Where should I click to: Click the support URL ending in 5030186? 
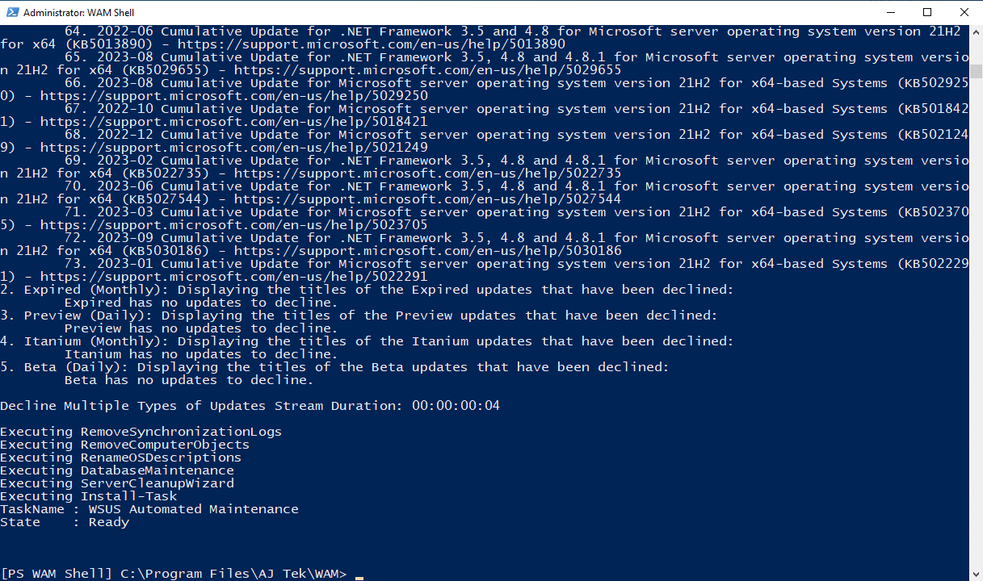pyautogui.click(x=428, y=251)
